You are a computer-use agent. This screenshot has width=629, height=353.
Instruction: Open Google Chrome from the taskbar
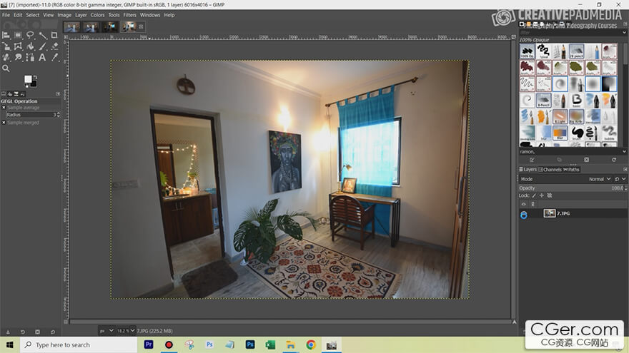(311, 344)
